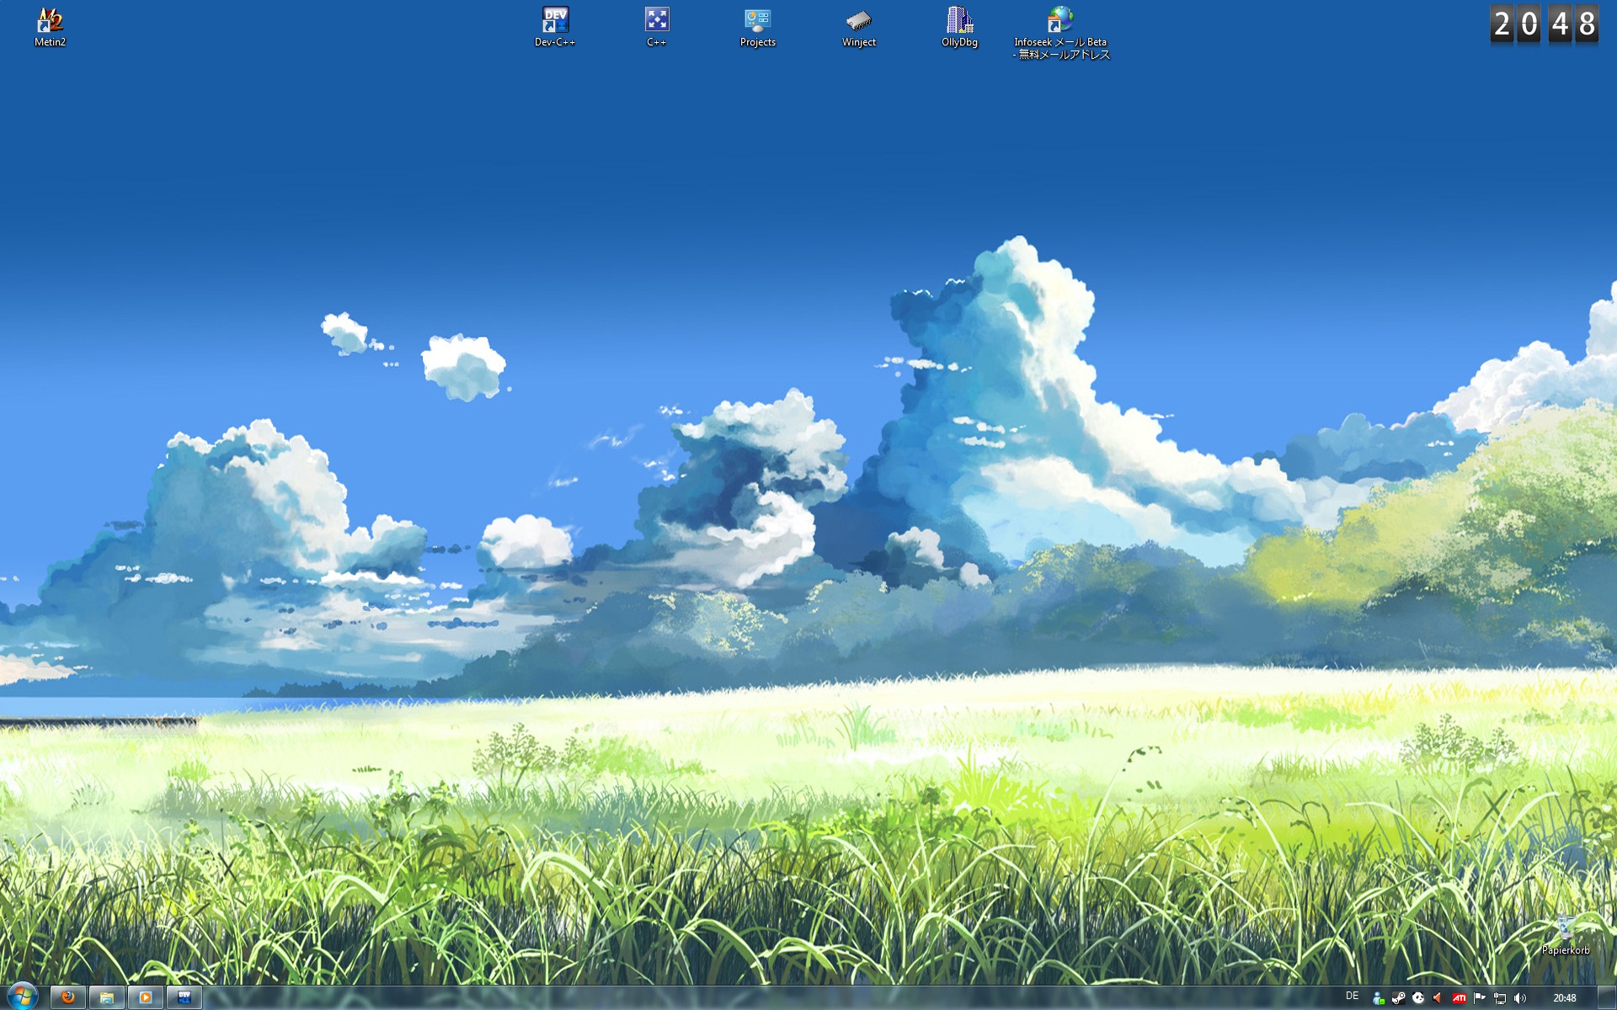The height and width of the screenshot is (1010, 1617).
Task: Open the DE language bar selector
Action: coord(1353,997)
